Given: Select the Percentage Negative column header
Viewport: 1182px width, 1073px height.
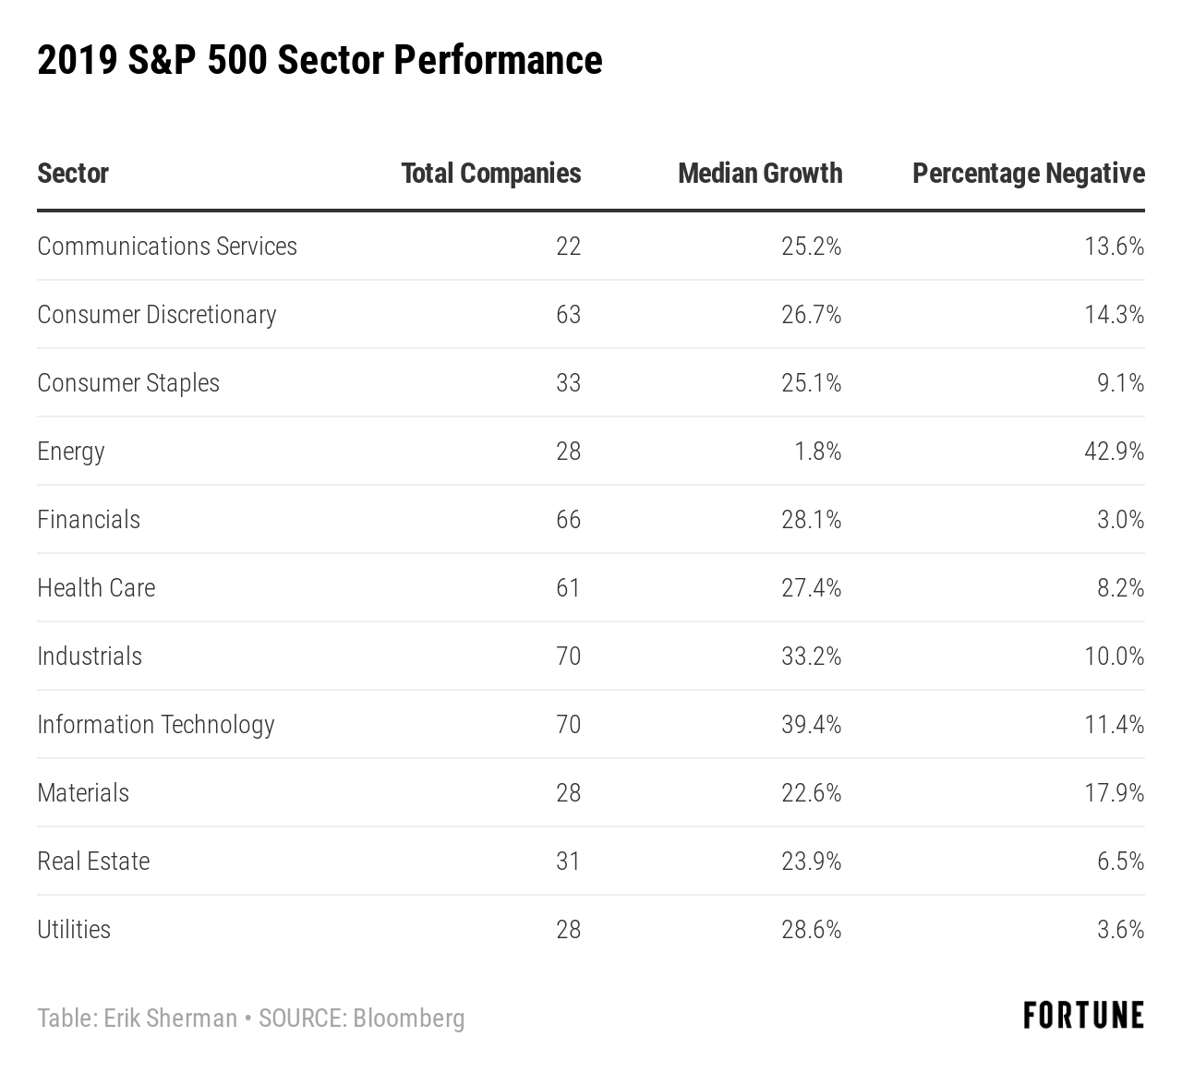Looking at the screenshot, I should [1028, 174].
